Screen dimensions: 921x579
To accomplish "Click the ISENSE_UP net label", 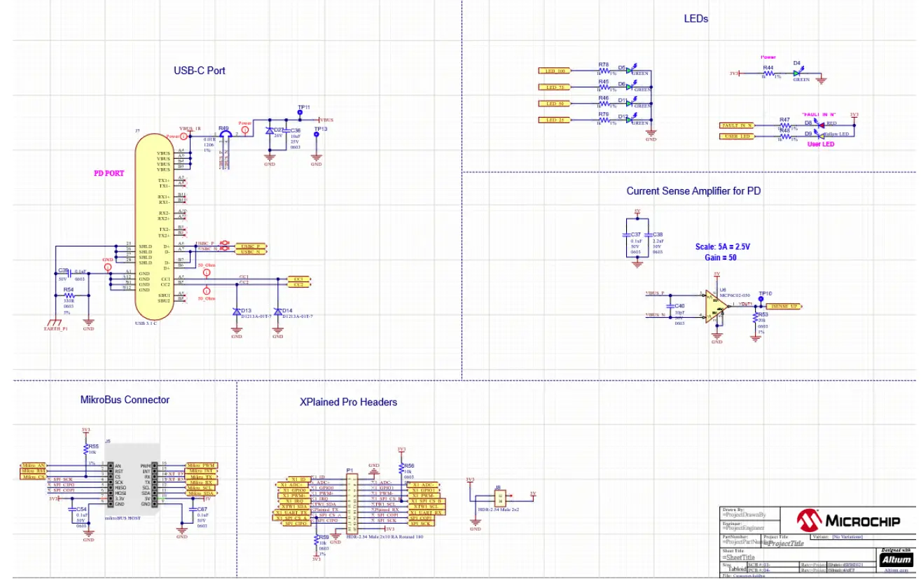I will click(x=783, y=306).
